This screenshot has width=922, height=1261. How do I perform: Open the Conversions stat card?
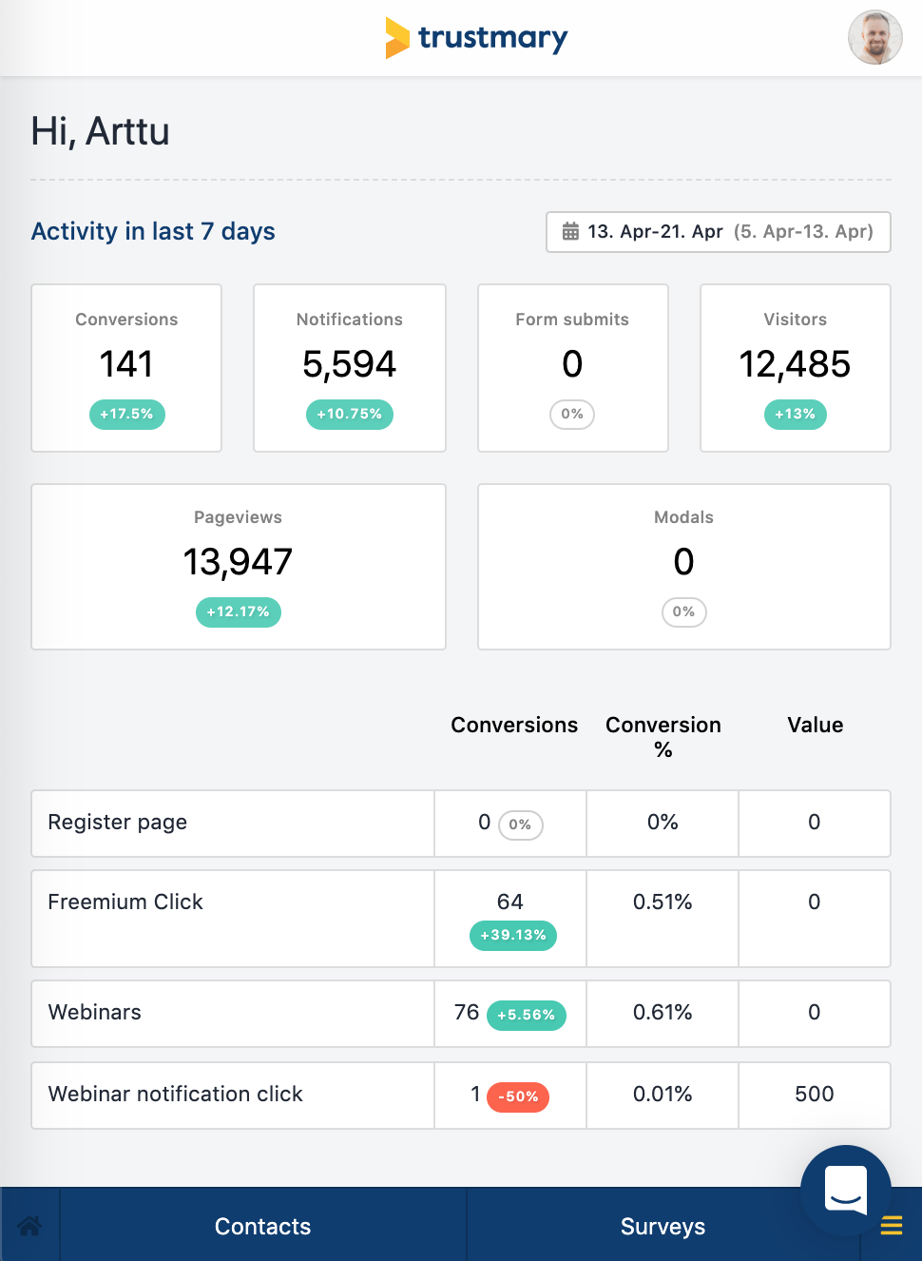pyautogui.click(x=126, y=367)
